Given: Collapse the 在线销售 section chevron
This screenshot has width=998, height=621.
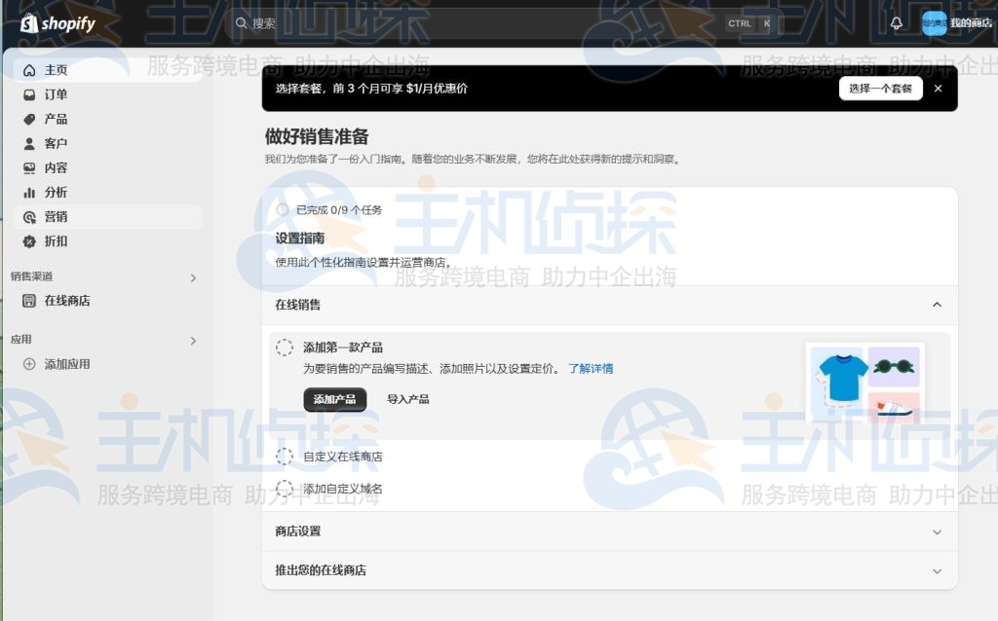Looking at the screenshot, I should click(937, 305).
